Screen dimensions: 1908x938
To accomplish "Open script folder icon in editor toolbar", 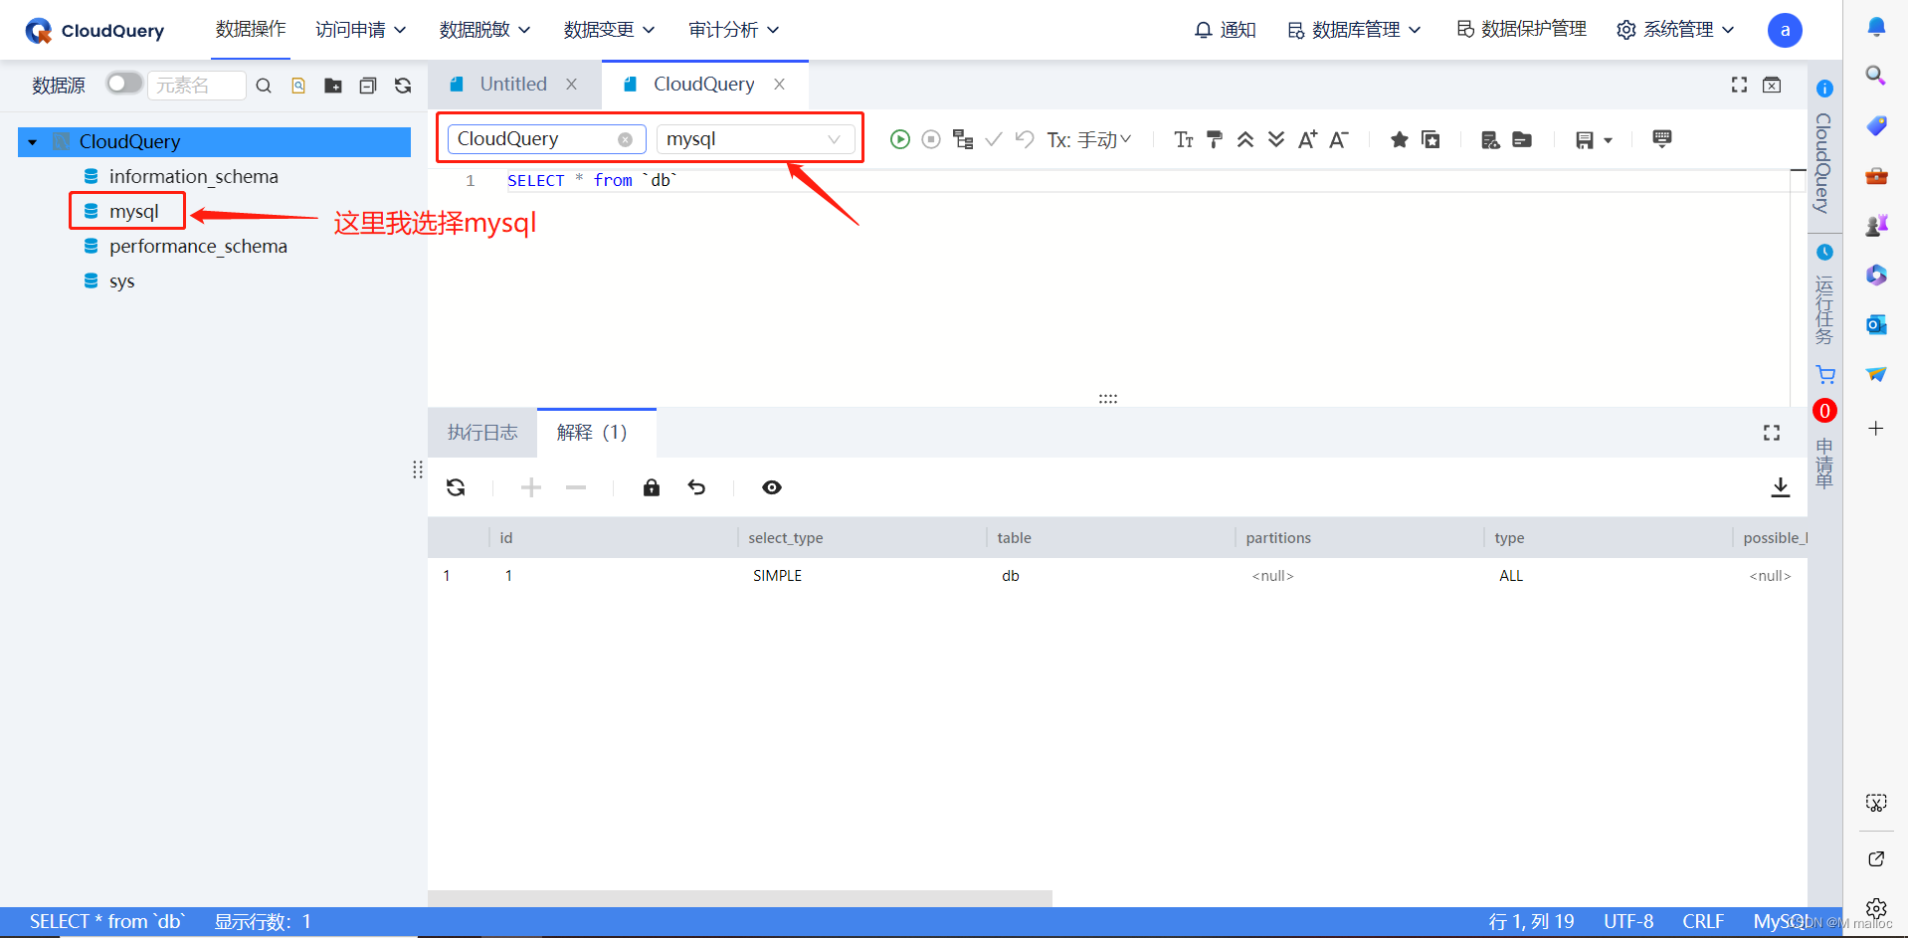I will (x=1522, y=139).
